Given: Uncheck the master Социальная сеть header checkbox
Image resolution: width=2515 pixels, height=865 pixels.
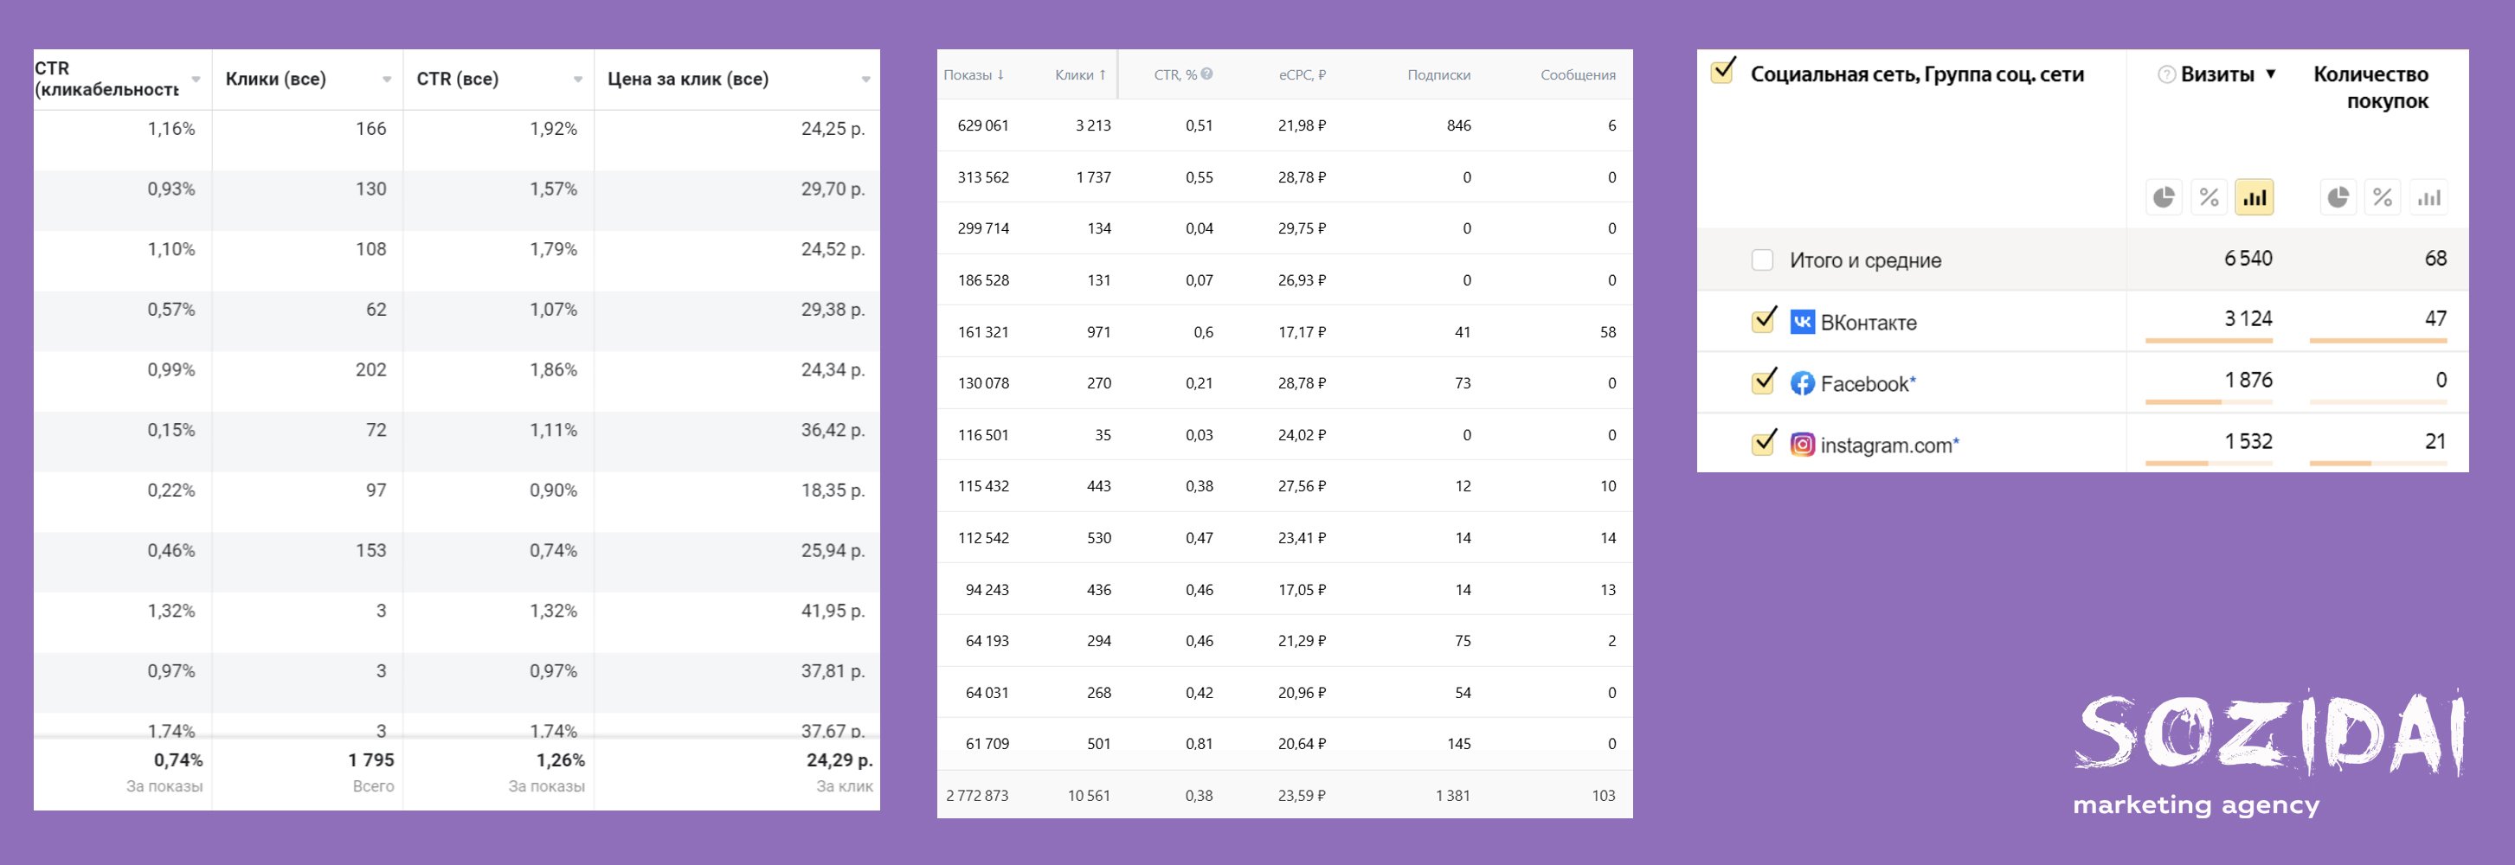Looking at the screenshot, I should coord(1723,71).
